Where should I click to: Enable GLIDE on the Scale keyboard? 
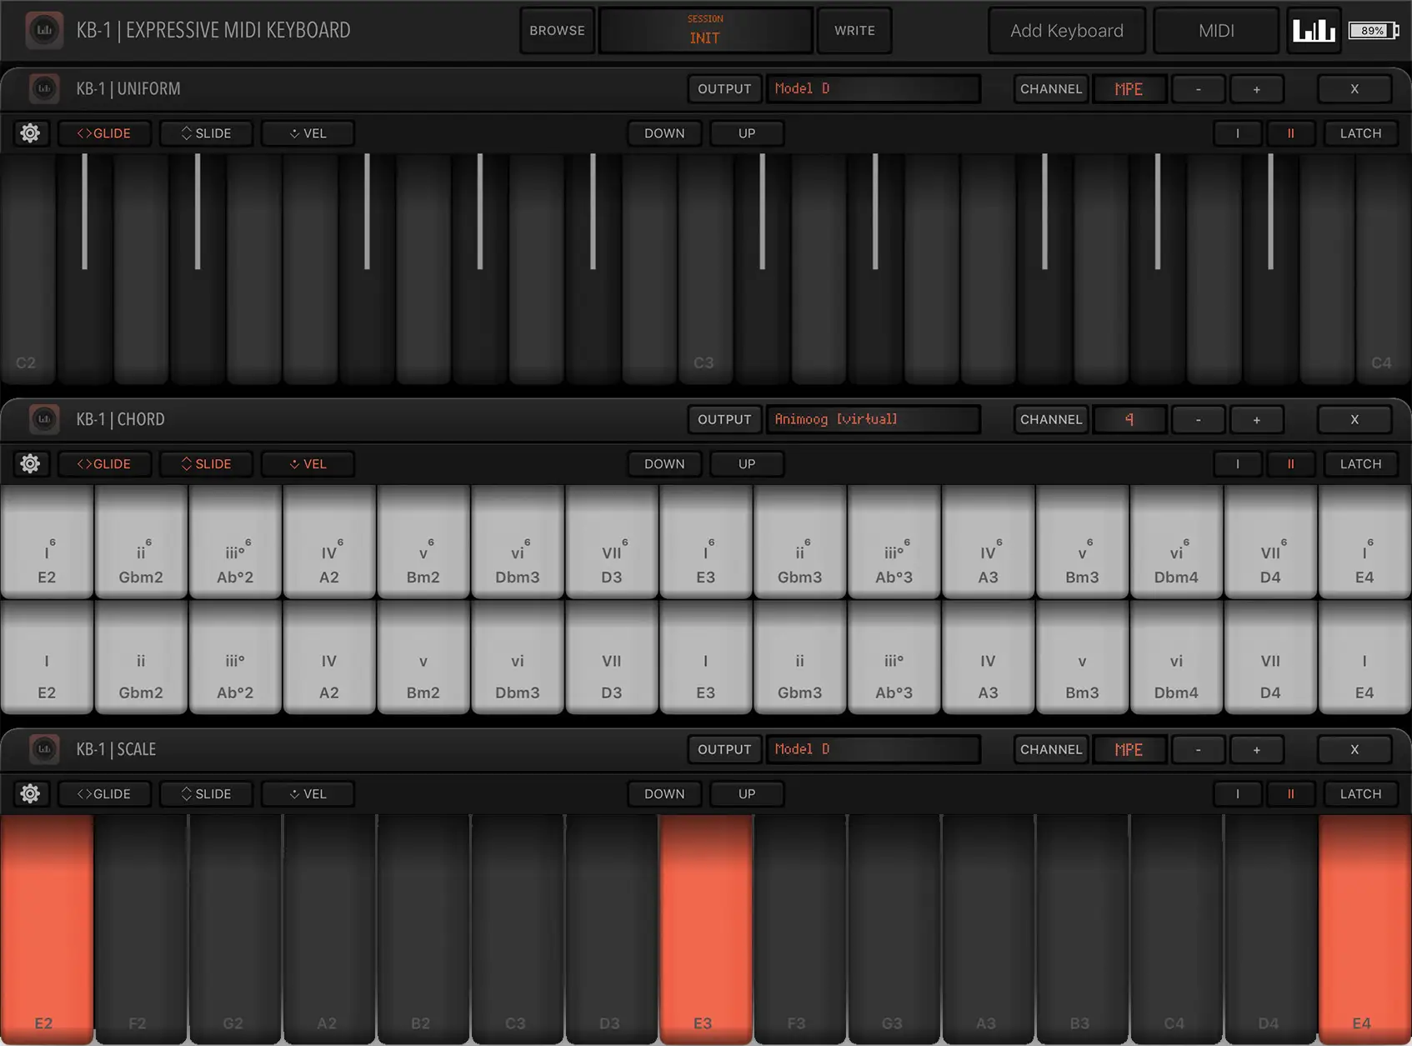pyautogui.click(x=104, y=794)
